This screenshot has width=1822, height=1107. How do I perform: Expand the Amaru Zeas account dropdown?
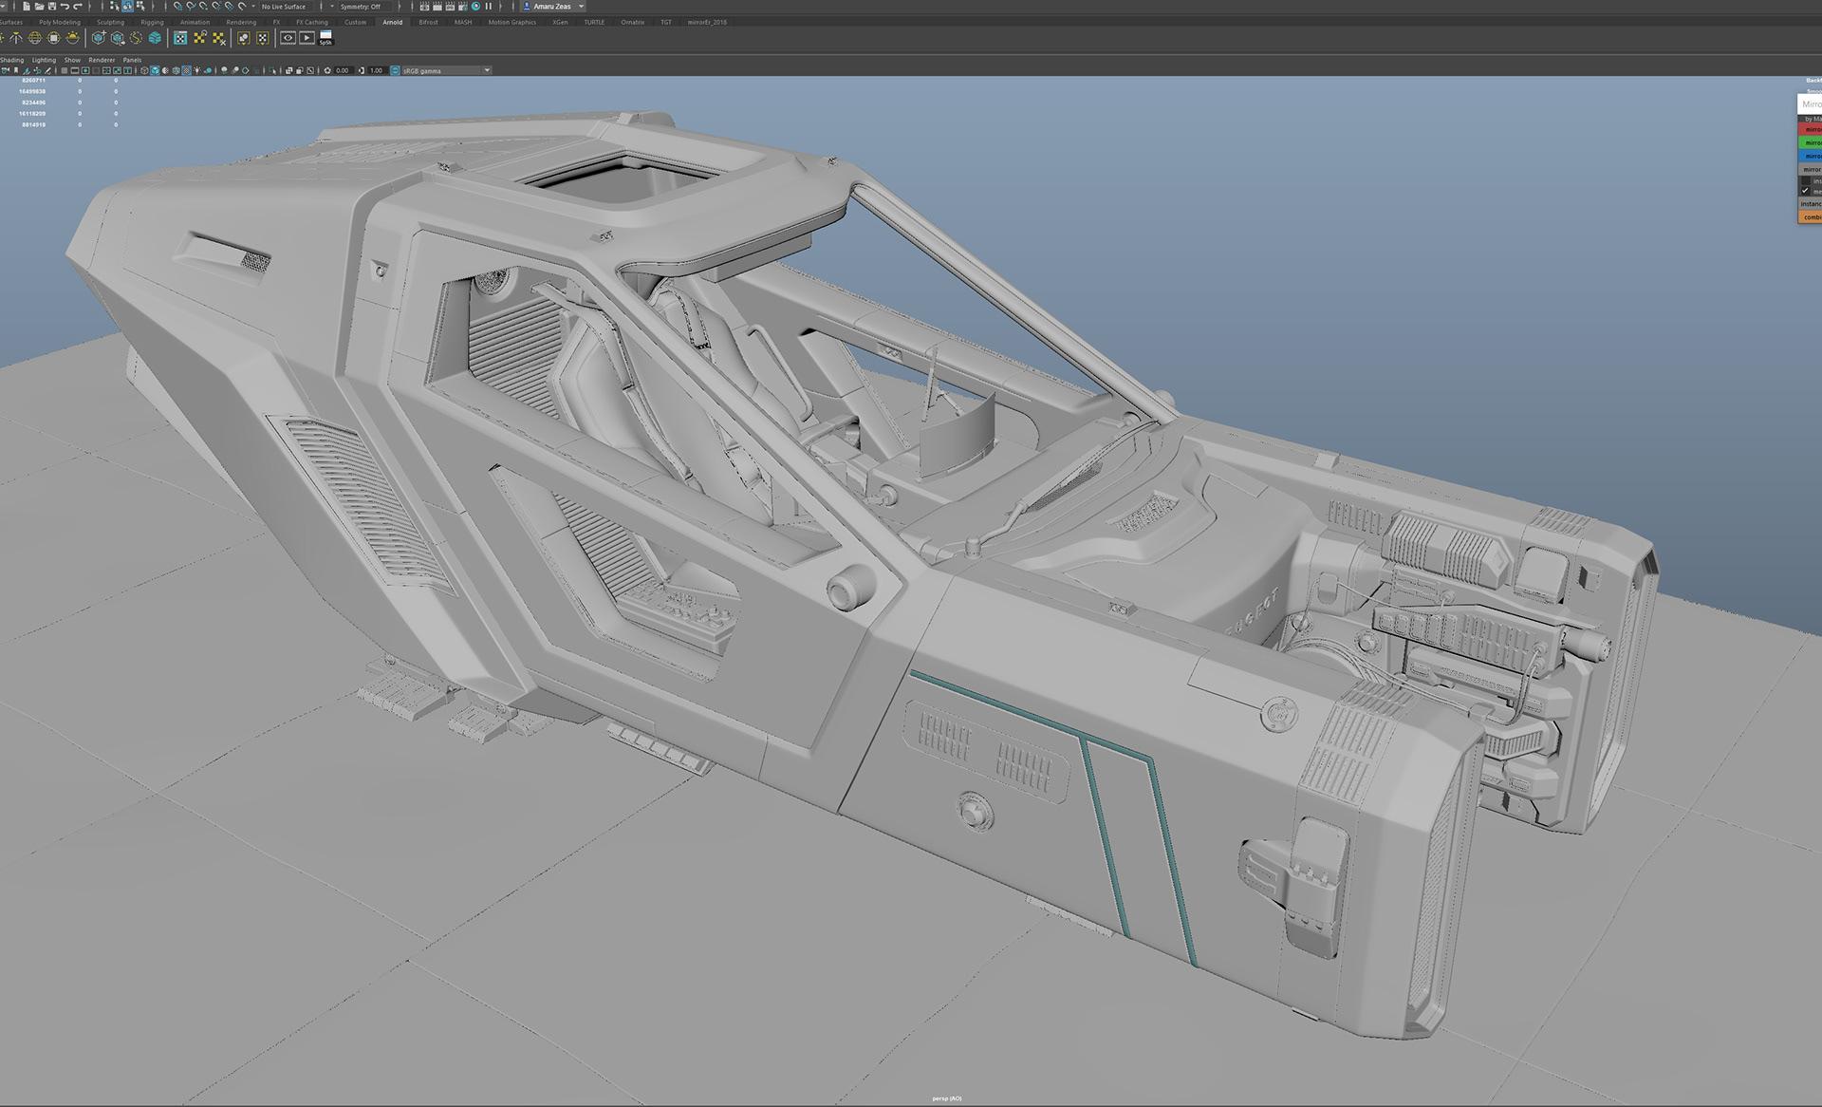click(x=581, y=7)
